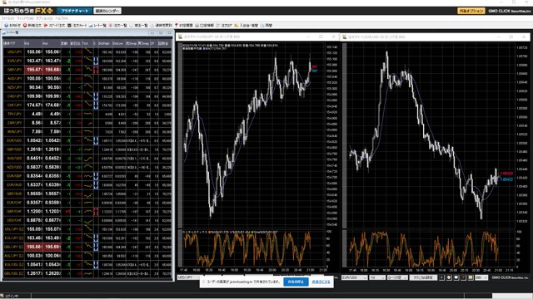The image size is (533, 299).
Task: Click the blue 共有の停止 stop sharing button
Action: click(296, 282)
